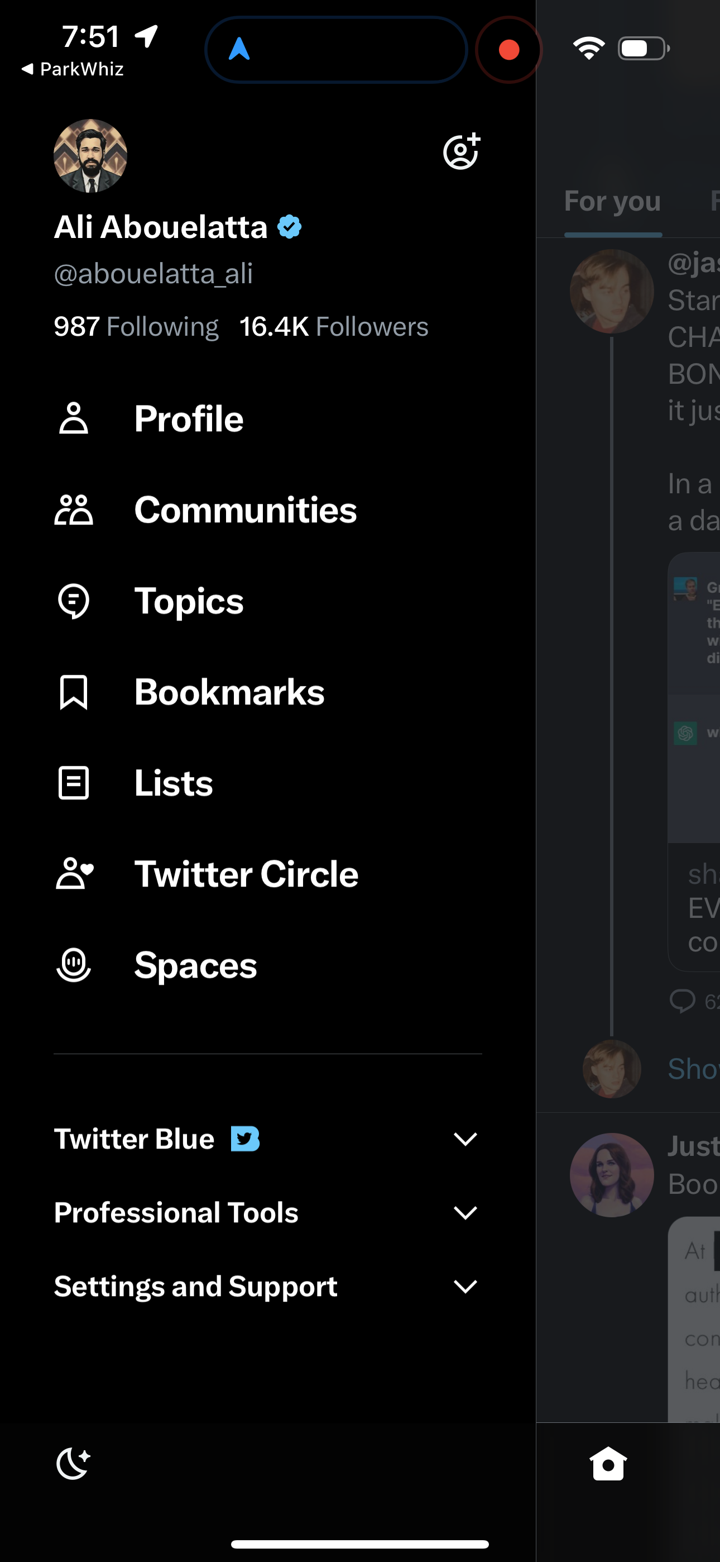Return to ParkWhiz via the status bar
The height and width of the screenshot is (1562, 720).
(x=73, y=69)
